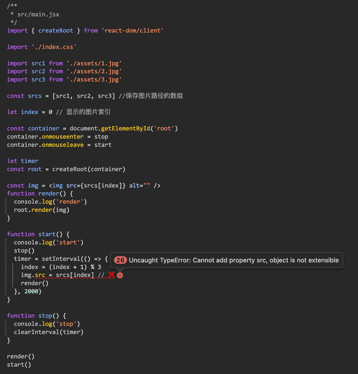This screenshot has height=374, width=358.
Task: Click the './index.css' import string
Action: [54, 47]
